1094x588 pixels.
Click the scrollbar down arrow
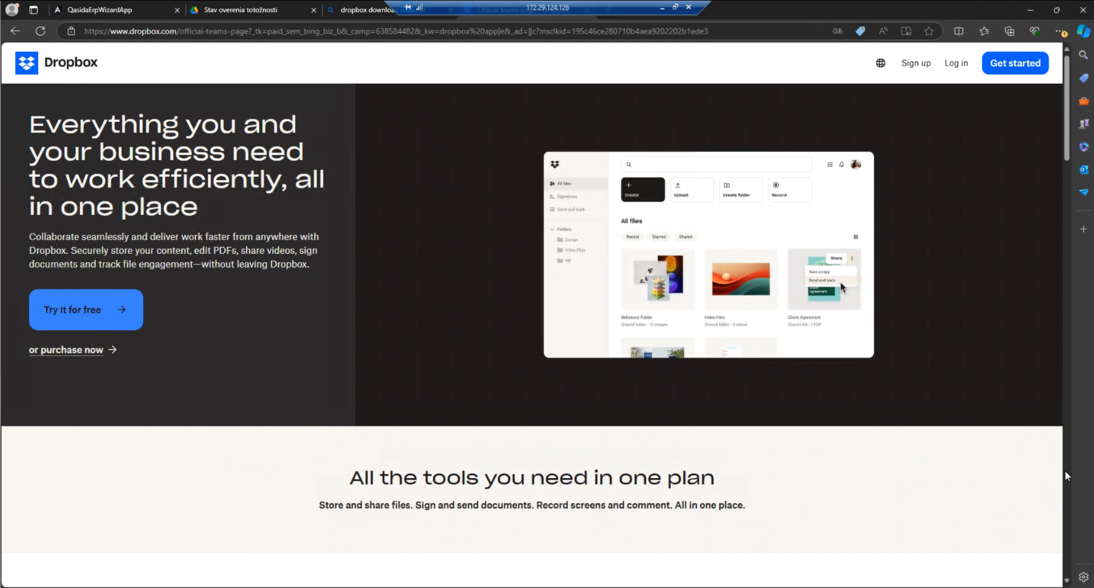point(1067,580)
